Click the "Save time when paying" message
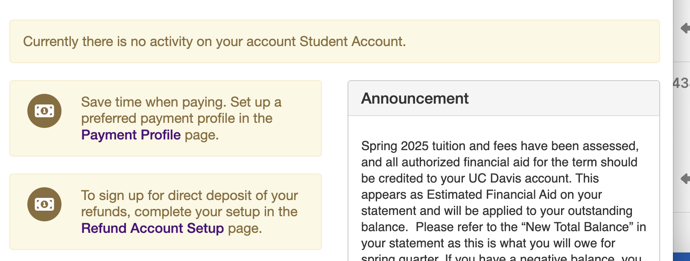This screenshot has width=690, height=261. (181, 102)
